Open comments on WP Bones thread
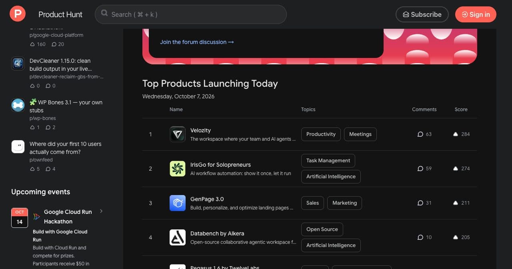Image resolution: width=512 pixels, height=269 pixels. pyautogui.click(x=48, y=128)
